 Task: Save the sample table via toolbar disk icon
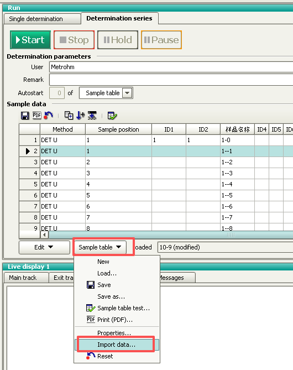(25, 116)
